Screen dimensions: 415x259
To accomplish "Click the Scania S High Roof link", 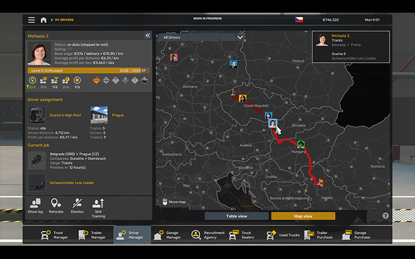I will [65, 115].
